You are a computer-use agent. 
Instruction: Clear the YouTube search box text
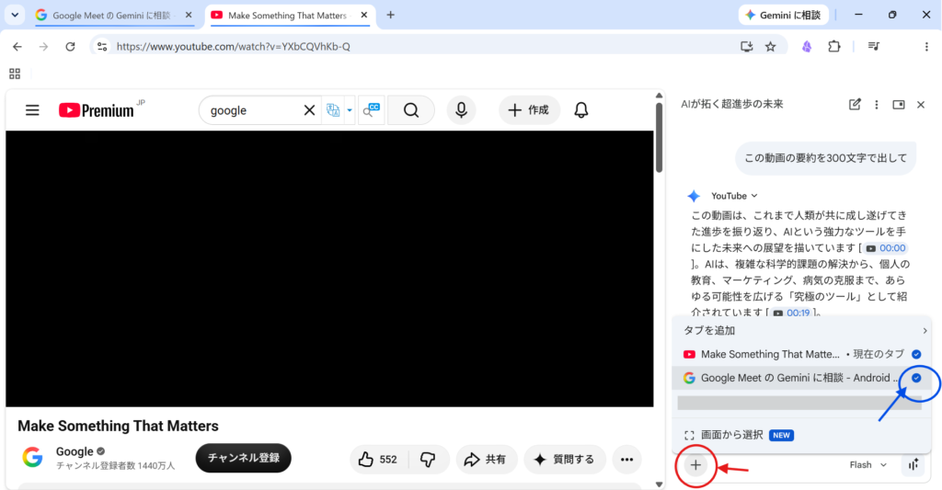[309, 110]
